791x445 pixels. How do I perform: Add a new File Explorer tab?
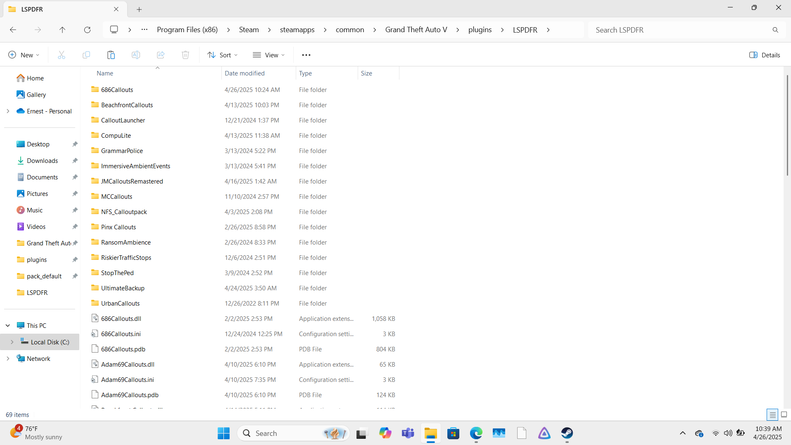[139, 9]
